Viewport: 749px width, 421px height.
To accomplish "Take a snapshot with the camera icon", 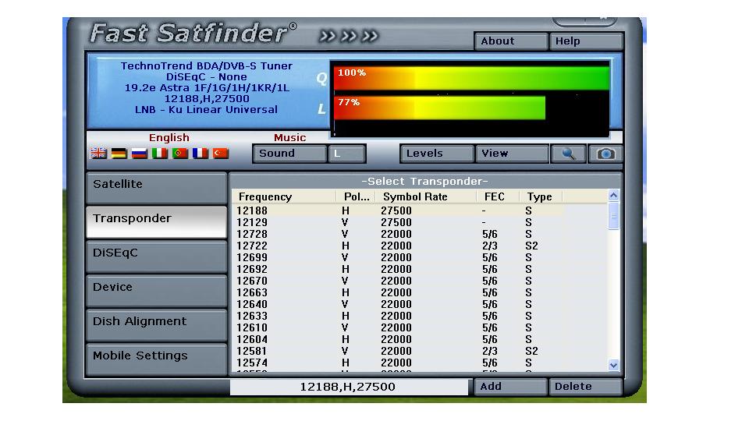I will pyautogui.click(x=605, y=154).
